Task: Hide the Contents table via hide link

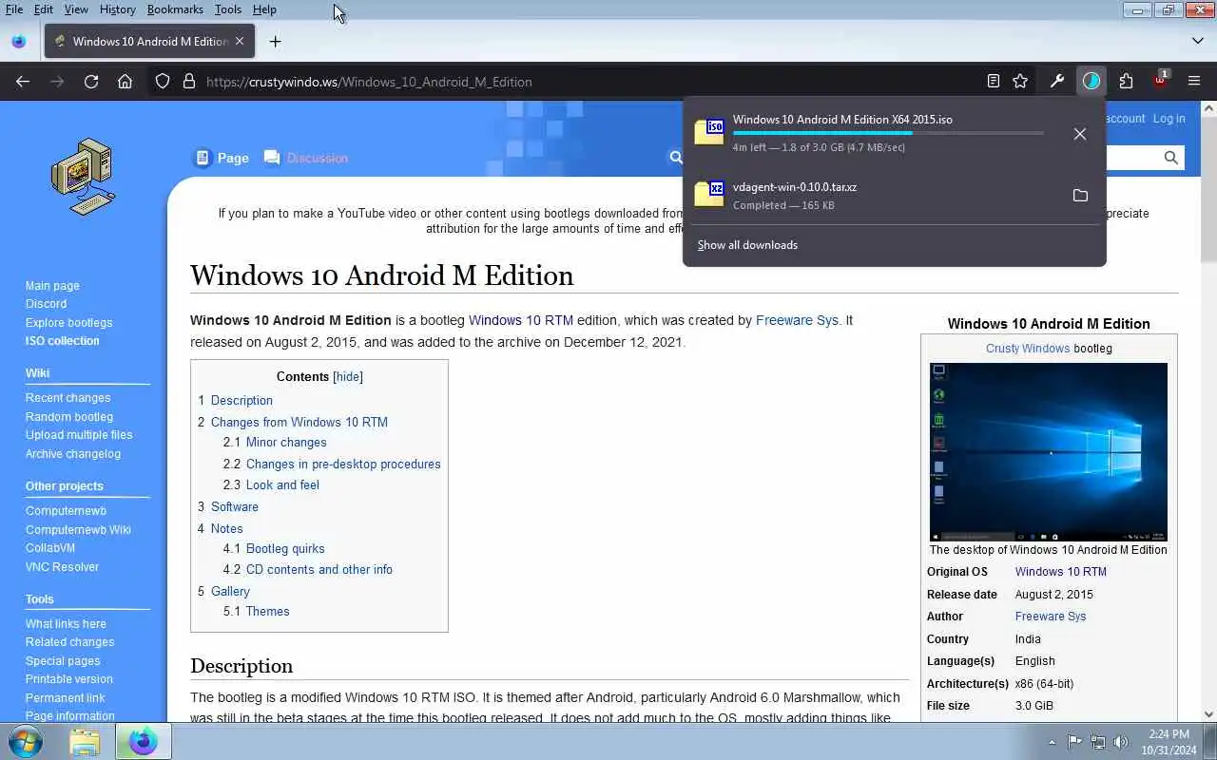Action: (348, 377)
